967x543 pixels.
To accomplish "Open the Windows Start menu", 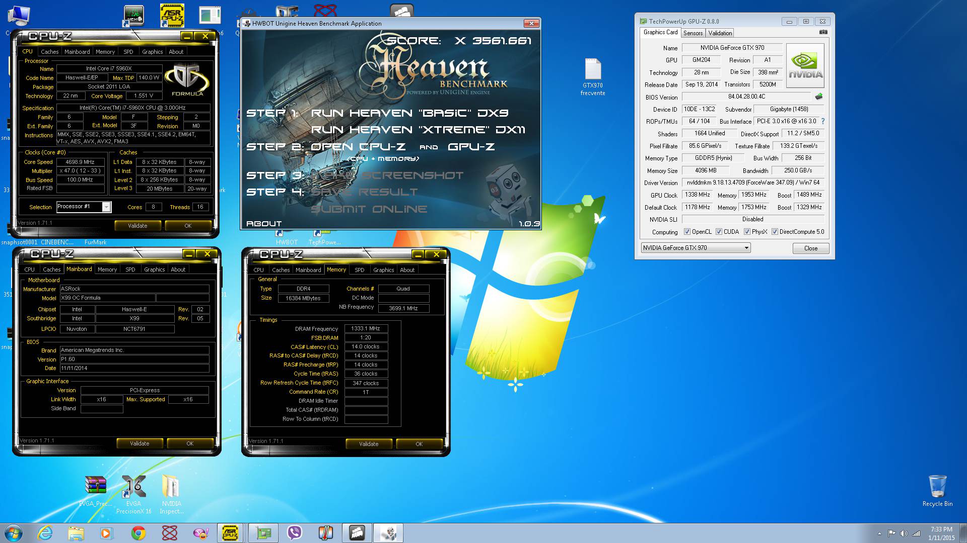I will click(x=13, y=533).
